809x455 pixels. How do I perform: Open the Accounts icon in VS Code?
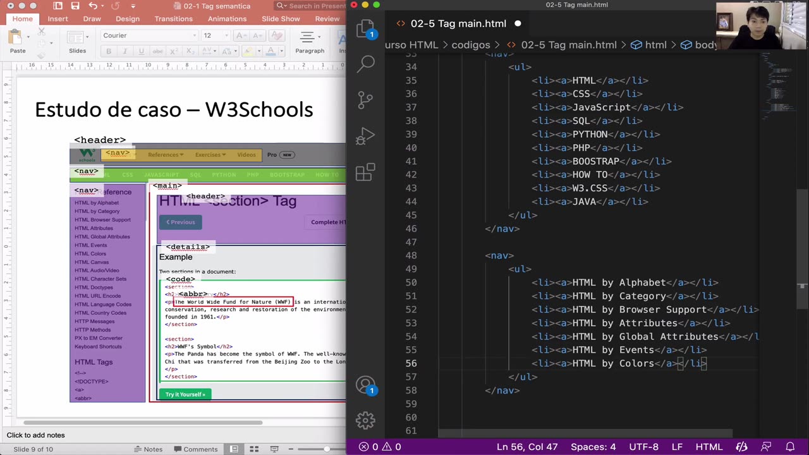coord(365,384)
